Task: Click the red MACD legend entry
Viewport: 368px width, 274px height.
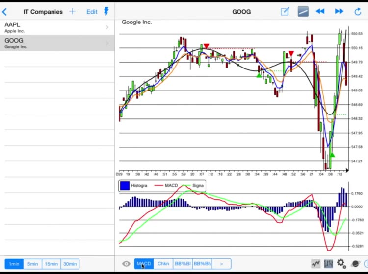Action: (x=166, y=185)
